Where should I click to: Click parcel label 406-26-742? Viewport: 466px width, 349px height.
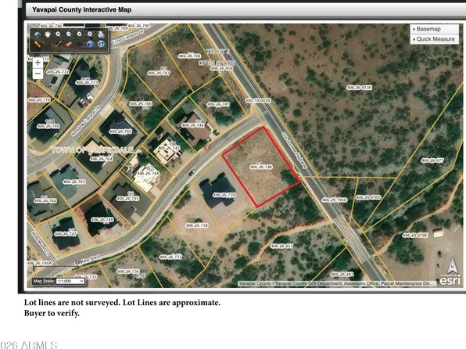point(193,125)
